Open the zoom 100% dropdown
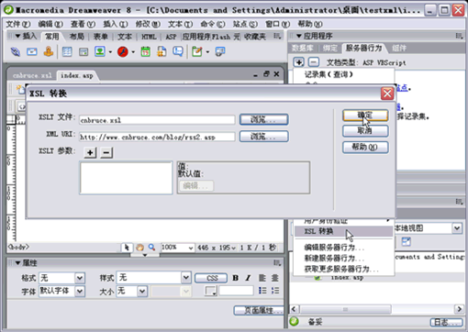 tap(191, 248)
